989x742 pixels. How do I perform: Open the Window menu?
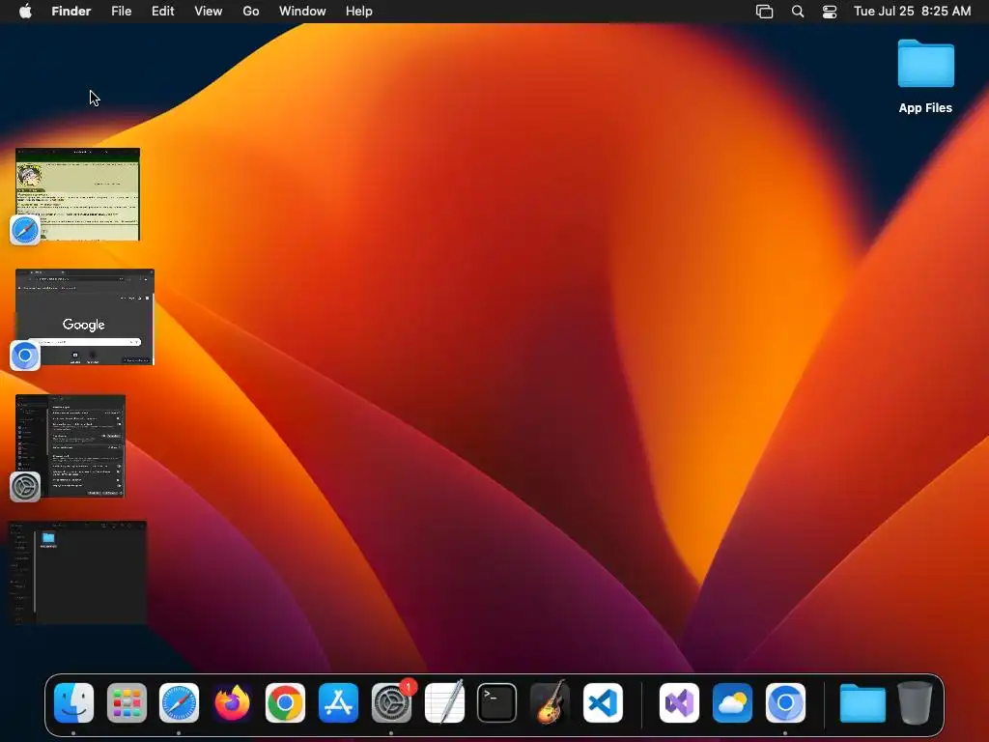pos(302,12)
